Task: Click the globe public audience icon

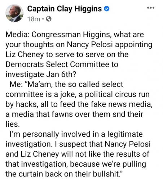Action: coord(49,19)
